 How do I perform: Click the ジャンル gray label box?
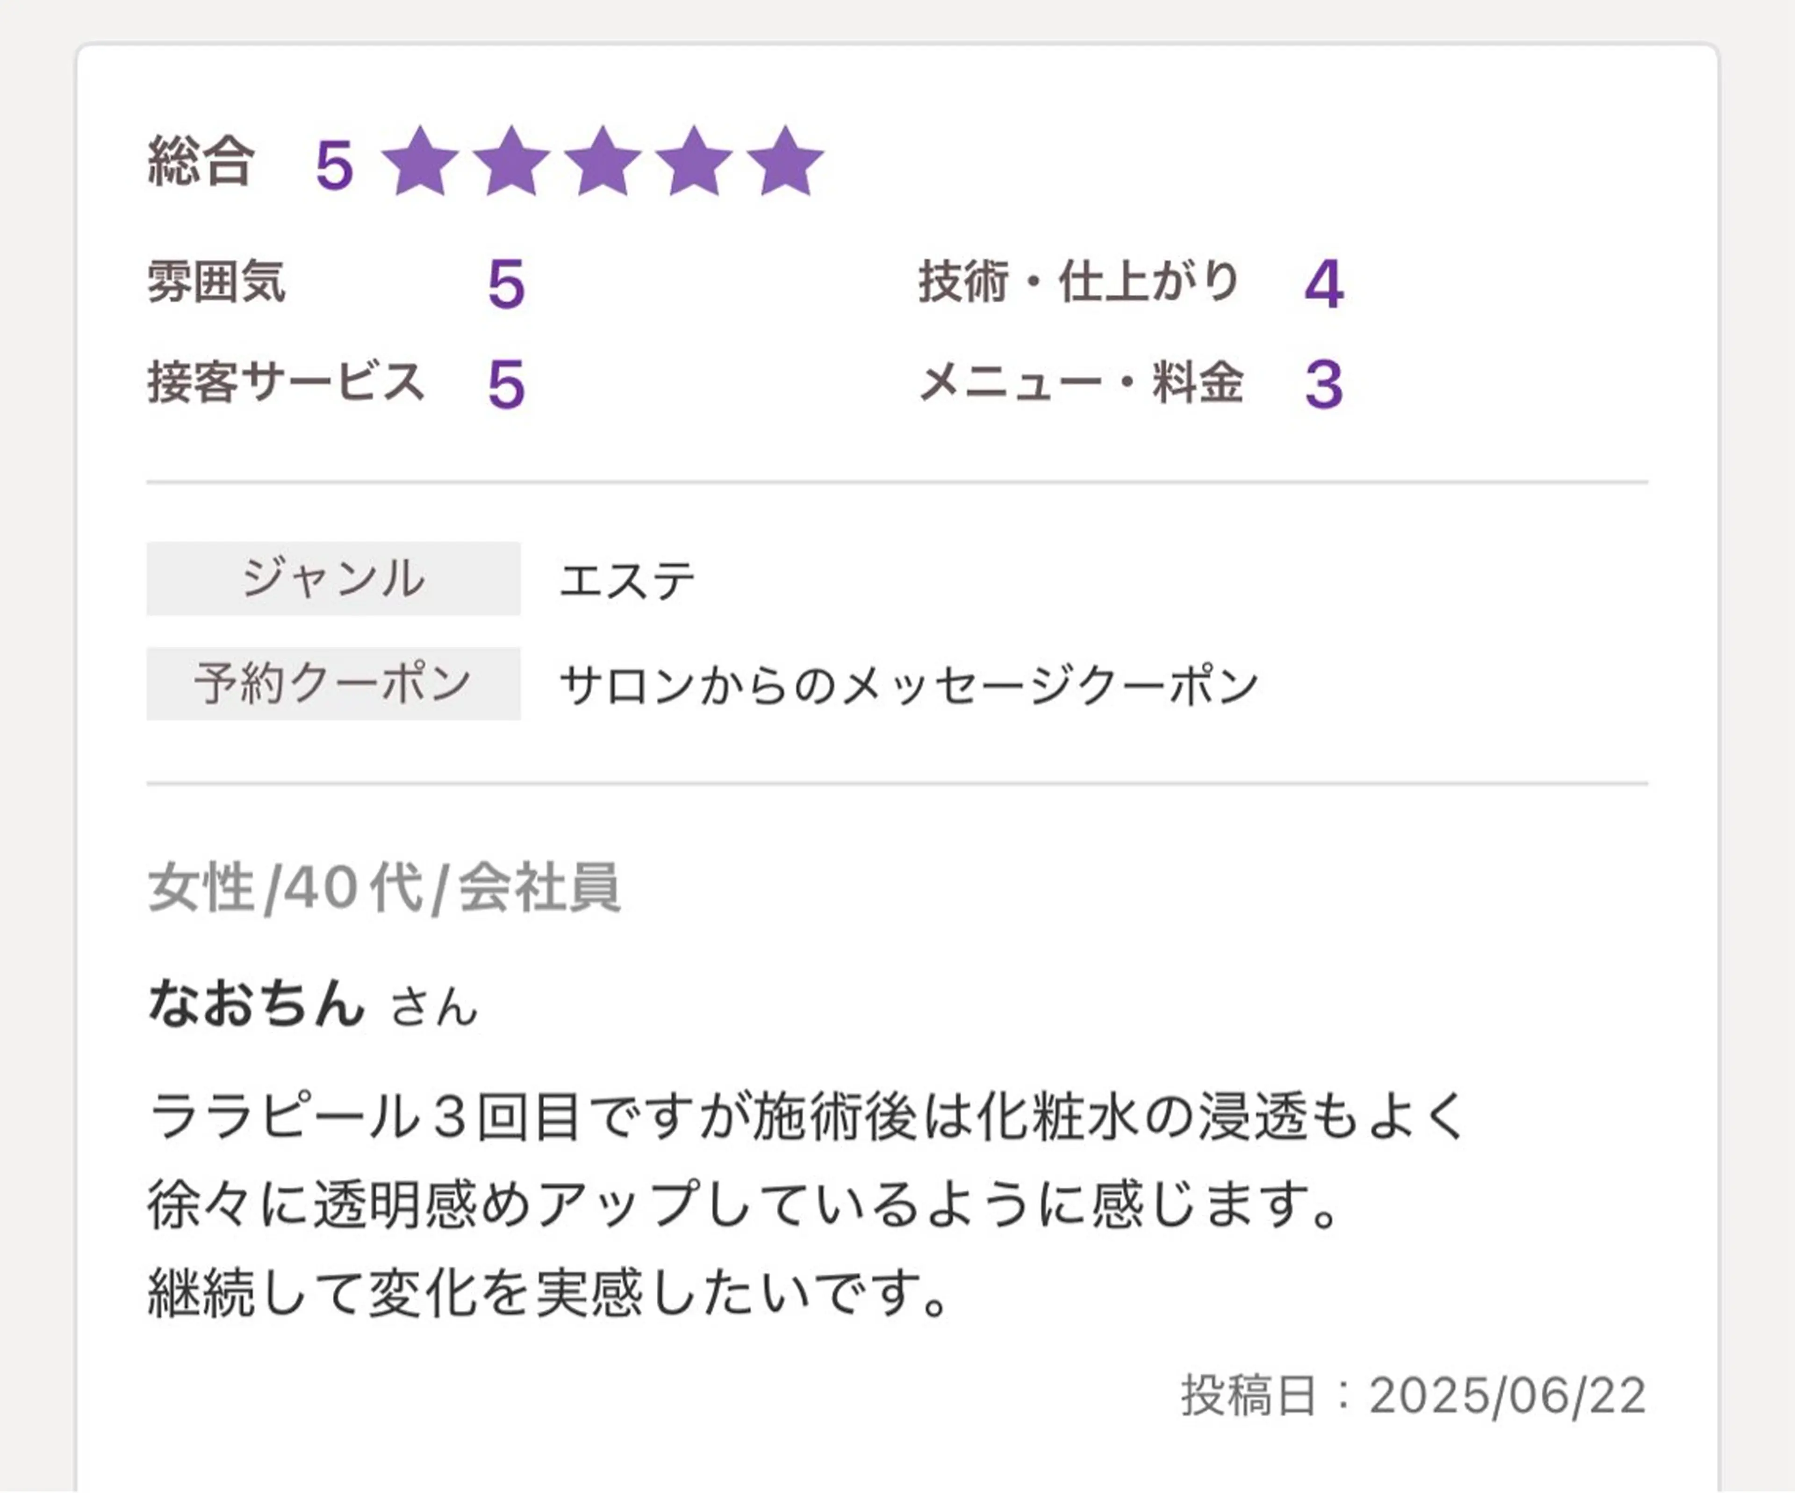333,579
